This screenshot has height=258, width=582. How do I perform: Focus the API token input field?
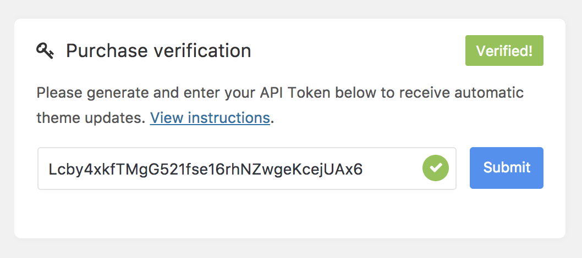247,169
